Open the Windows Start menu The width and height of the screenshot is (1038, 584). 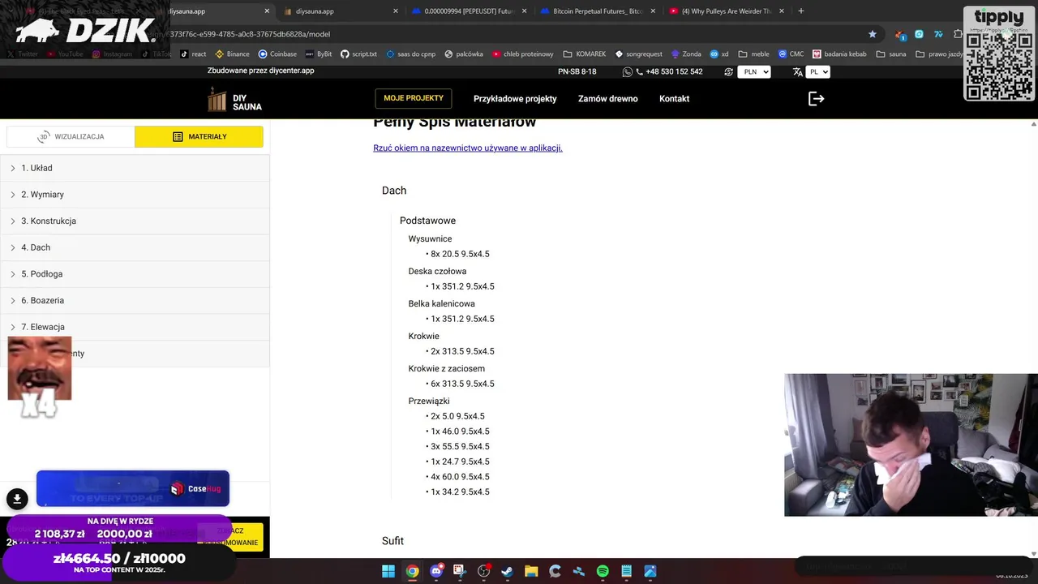click(388, 571)
